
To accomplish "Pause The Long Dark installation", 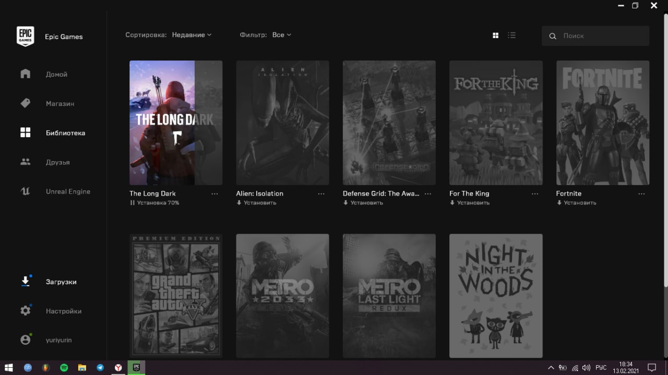I will coord(132,203).
